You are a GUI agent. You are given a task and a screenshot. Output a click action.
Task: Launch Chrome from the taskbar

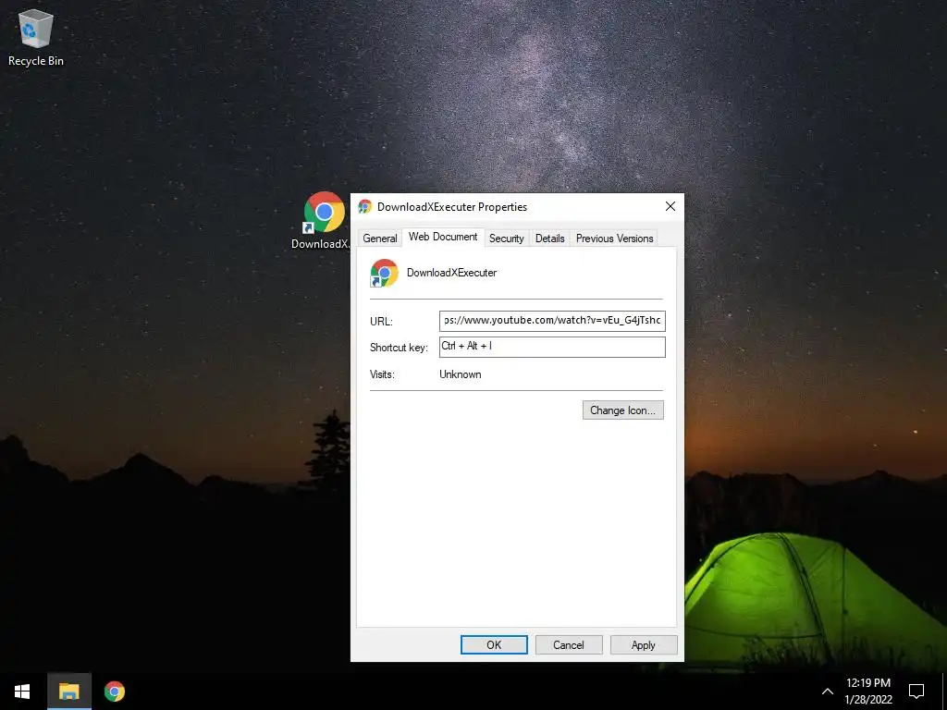click(x=114, y=692)
